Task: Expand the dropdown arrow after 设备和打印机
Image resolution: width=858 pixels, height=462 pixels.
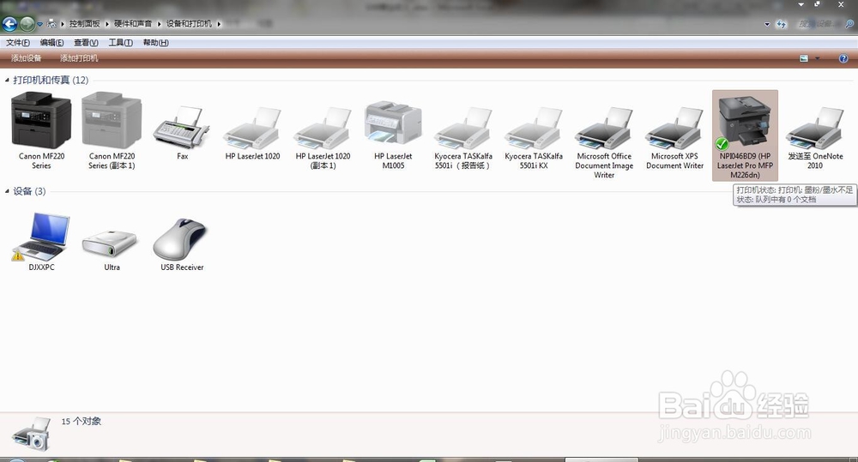Action: [x=219, y=24]
